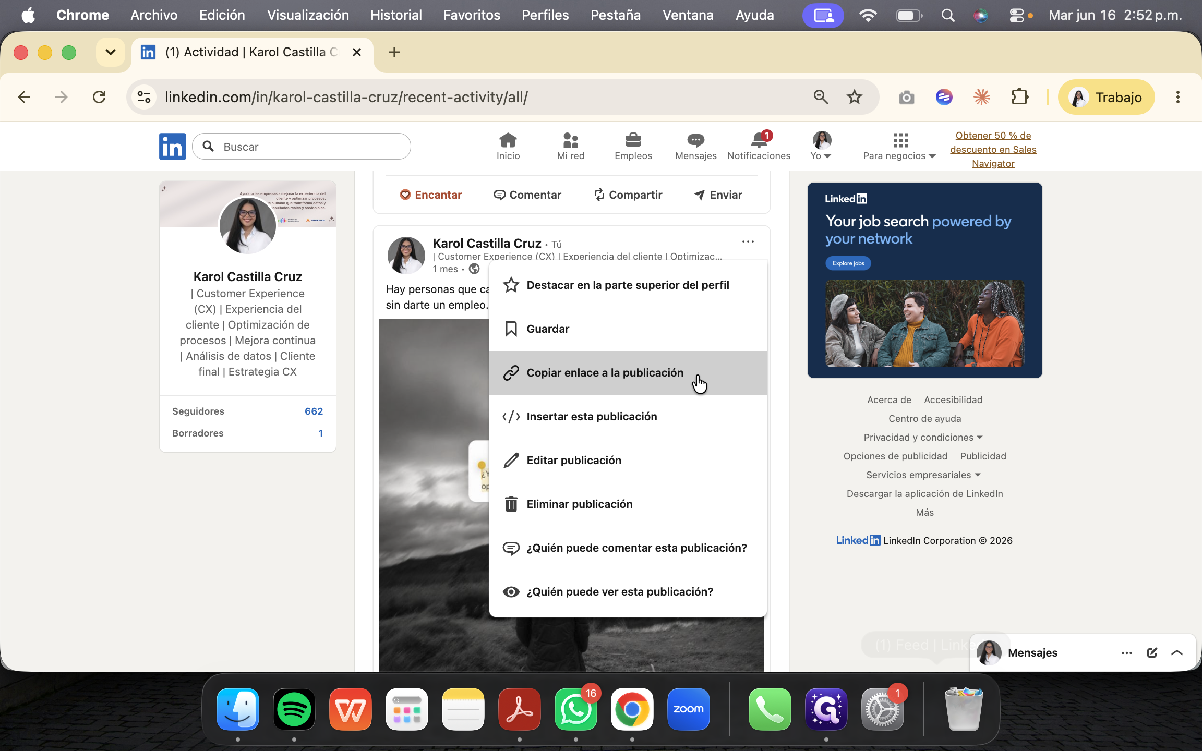
Task: Expand the Mensajes panel chevron
Action: [1176, 652]
